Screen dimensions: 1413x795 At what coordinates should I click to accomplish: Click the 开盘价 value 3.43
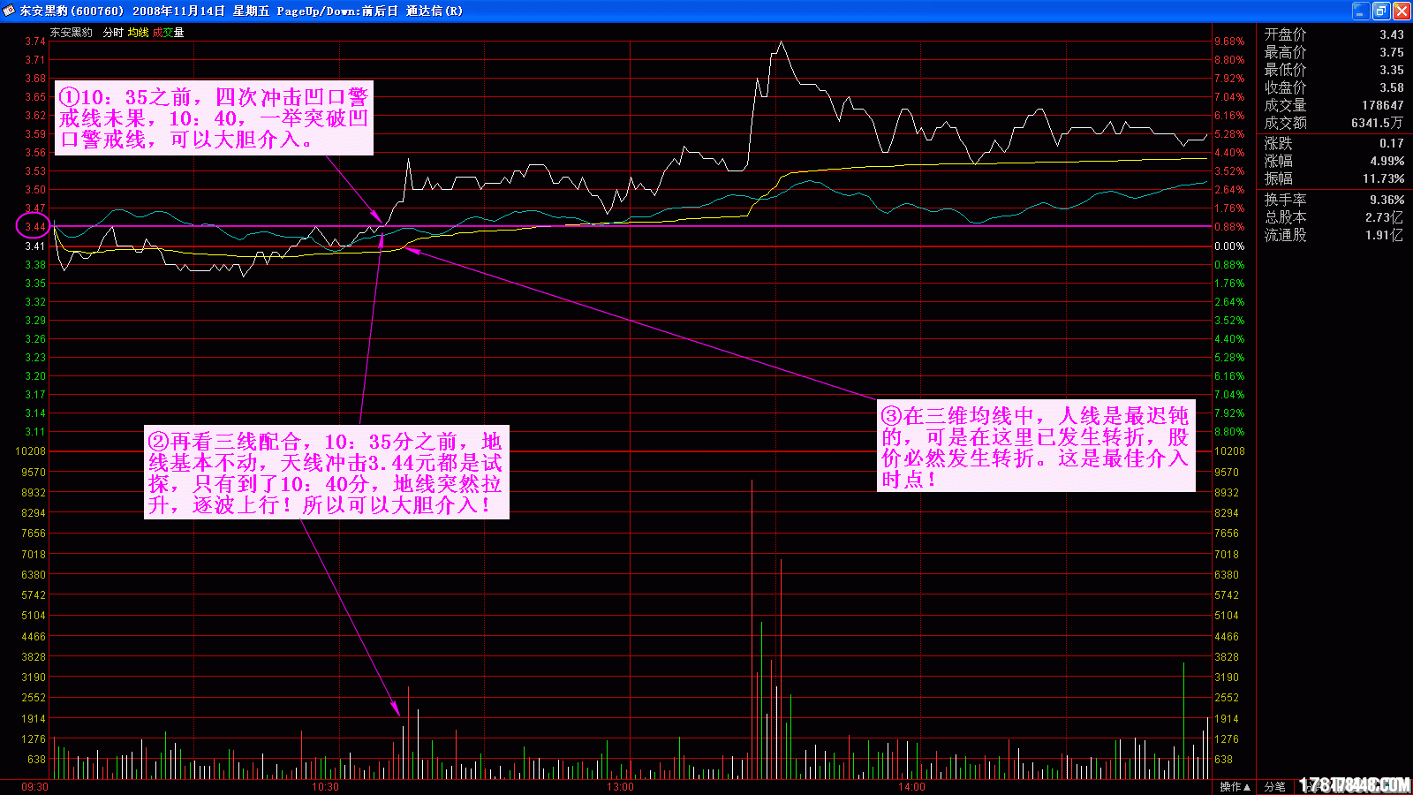click(x=1392, y=34)
